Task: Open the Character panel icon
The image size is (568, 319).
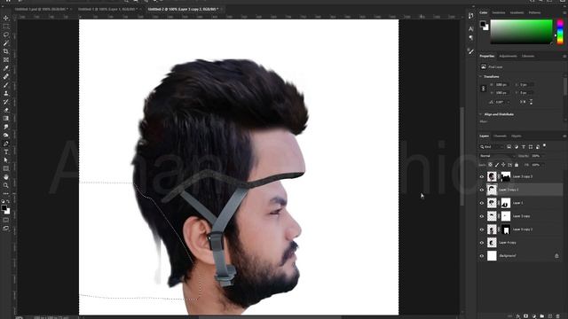Action: (x=470, y=28)
